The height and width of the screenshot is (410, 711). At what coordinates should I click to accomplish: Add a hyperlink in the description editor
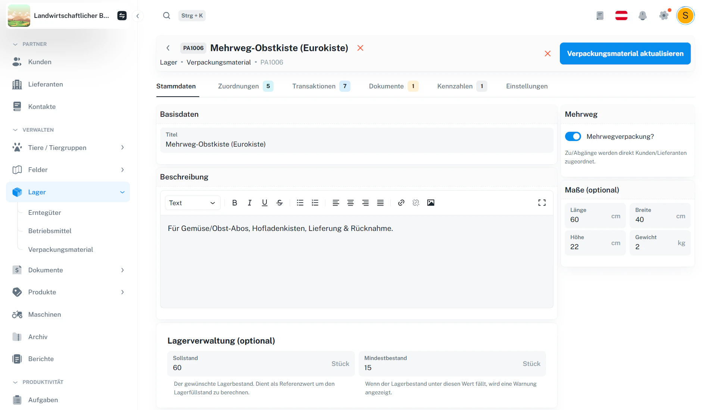pos(401,203)
